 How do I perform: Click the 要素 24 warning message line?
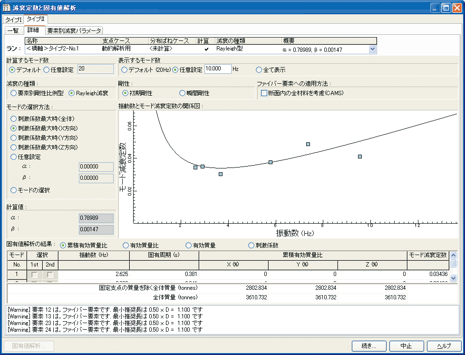[x=105, y=330]
